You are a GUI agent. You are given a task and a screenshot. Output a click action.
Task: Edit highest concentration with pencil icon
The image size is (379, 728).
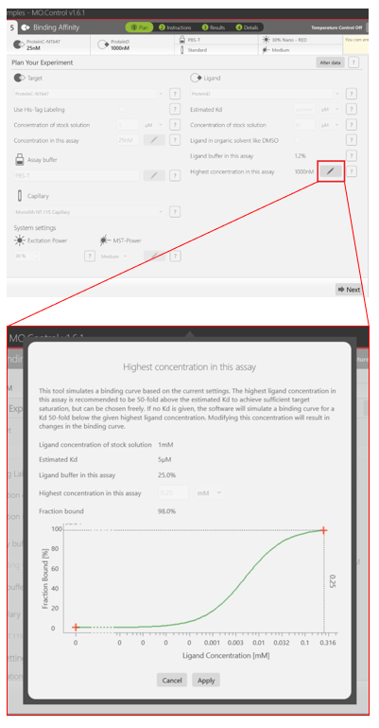pyautogui.click(x=331, y=171)
